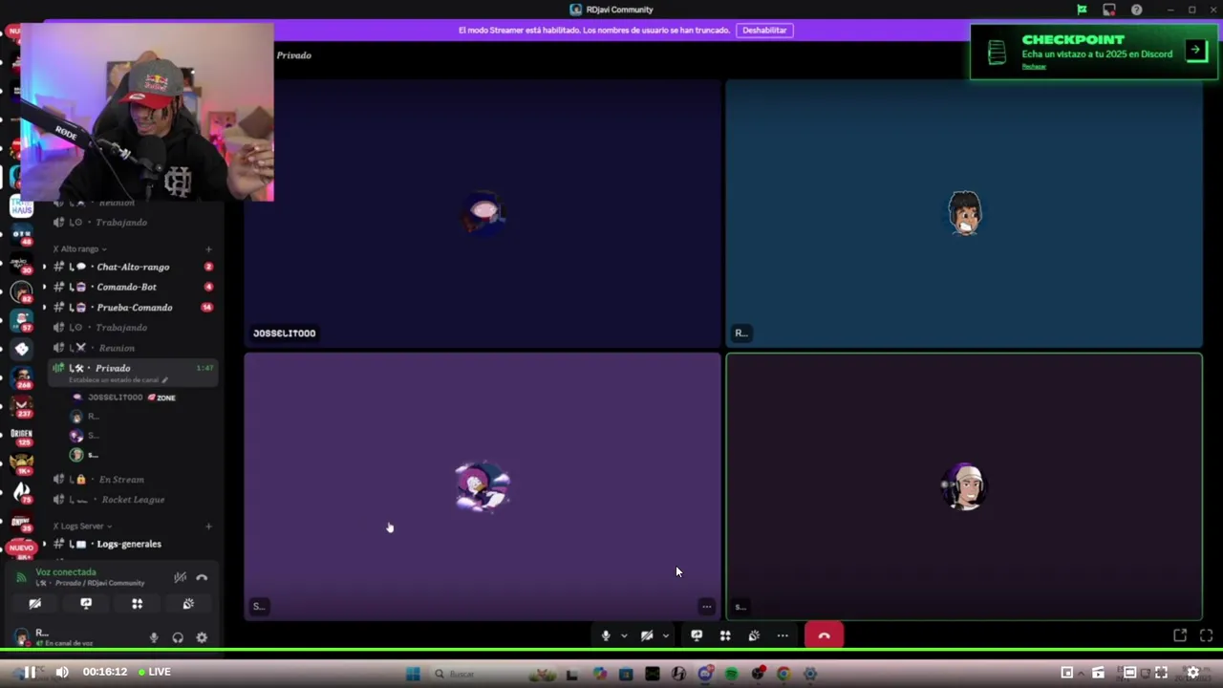Viewport: 1223px width, 688px height.
Task: Expand threads arrow beside Chat-Alto-rango
Action: coord(44,268)
